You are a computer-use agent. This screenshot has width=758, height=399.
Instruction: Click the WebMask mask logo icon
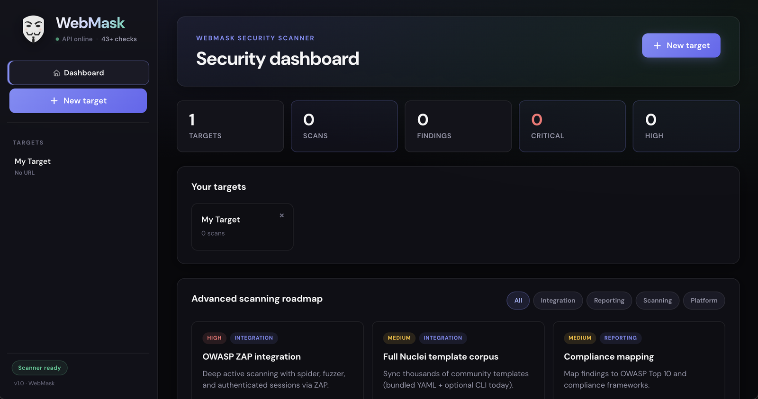click(x=33, y=29)
